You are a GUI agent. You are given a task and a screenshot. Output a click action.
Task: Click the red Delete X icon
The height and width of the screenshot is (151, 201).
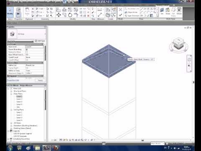click(88, 16)
